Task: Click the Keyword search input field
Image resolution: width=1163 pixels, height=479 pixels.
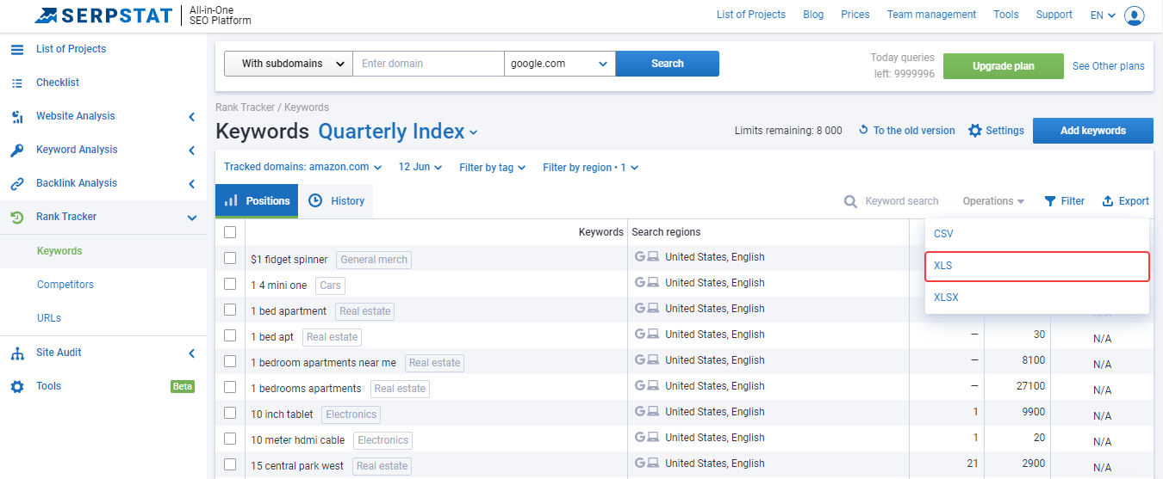Action: pos(902,201)
